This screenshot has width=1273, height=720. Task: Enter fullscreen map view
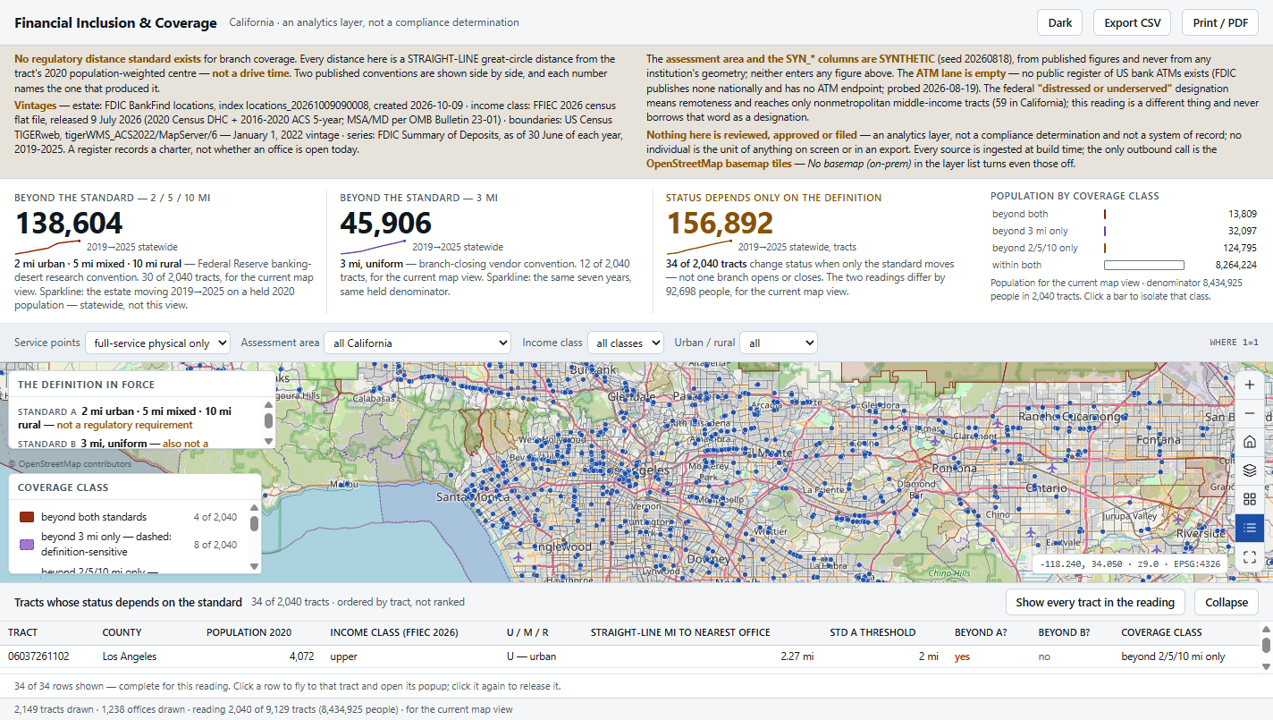[x=1250, y=556]
